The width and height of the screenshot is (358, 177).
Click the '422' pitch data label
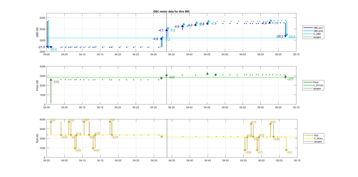(x=172, y=77)
